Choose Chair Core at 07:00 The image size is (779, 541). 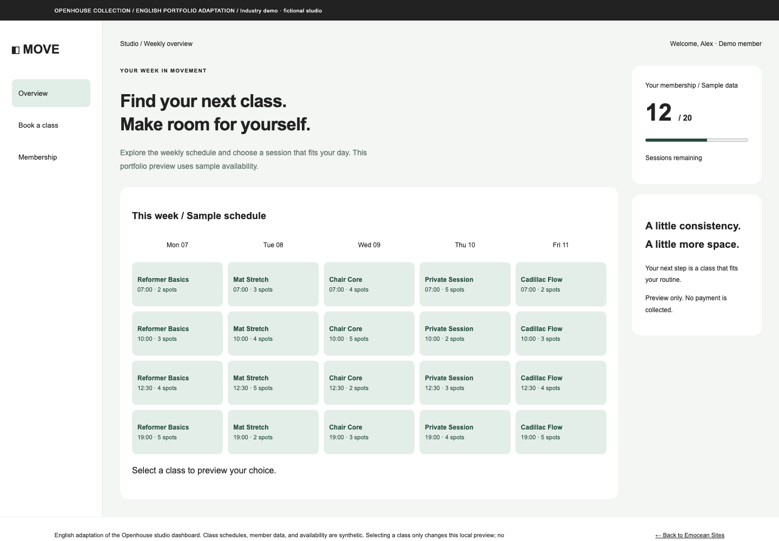coord(369,285)
